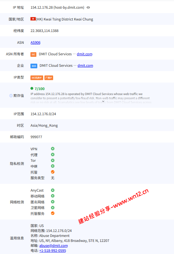Click the 移动网络 status cross icon
174x254 pixels.
(53, 196)
